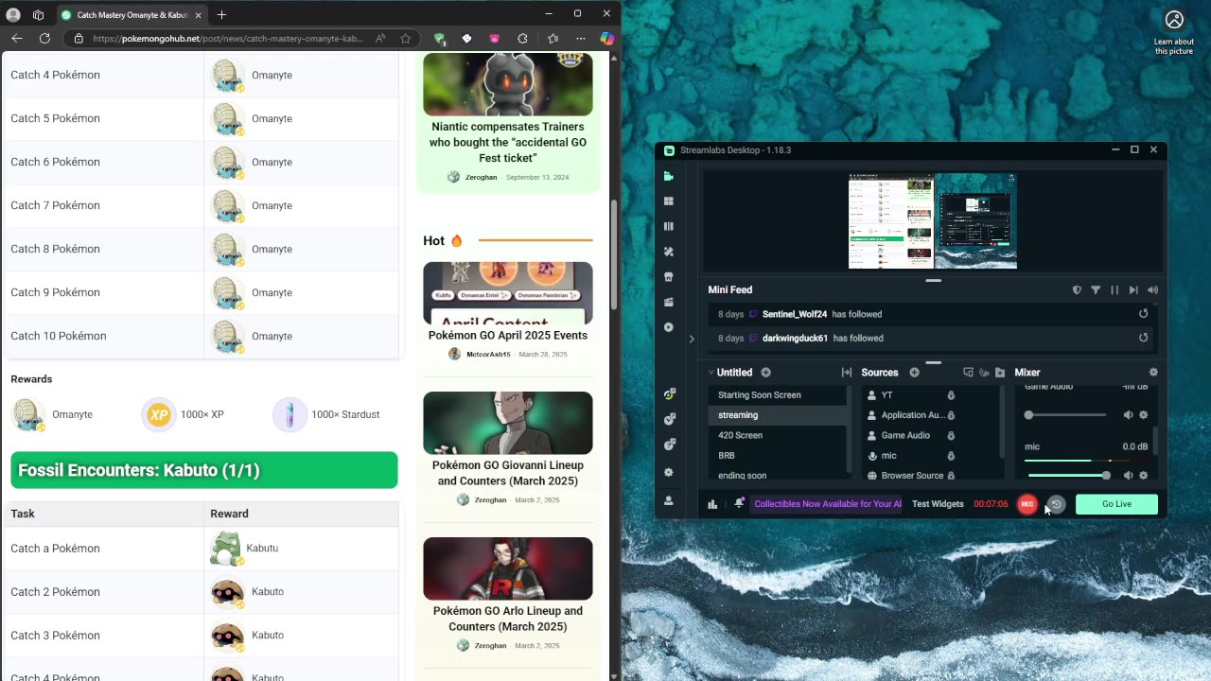Replay the Sentinel_Wolf24 follow alert

[x=1143, y=314]
